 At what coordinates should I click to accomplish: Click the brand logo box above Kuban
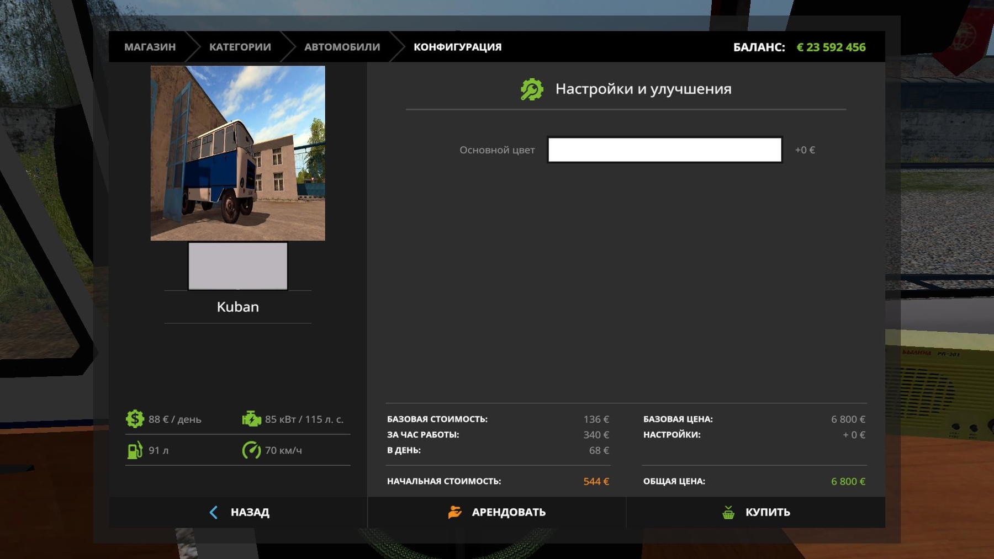click(237, 265)
